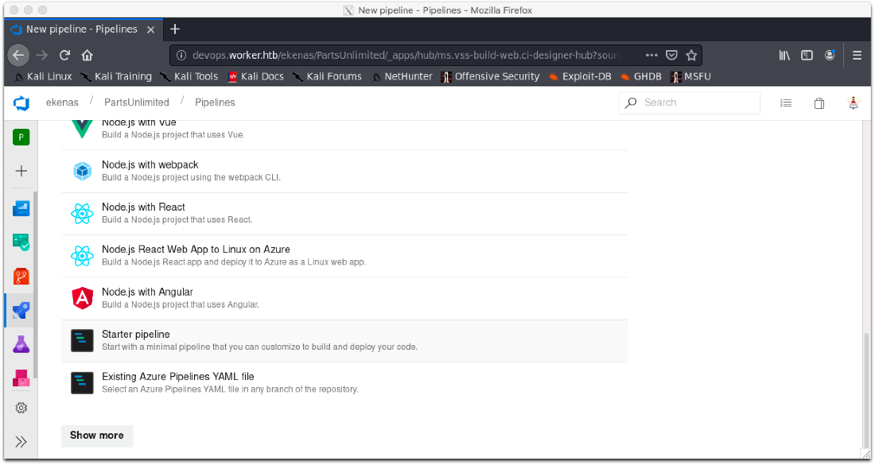The height and width of the screenshot is (465, 875).
Task: Open Firefox hamburger menu
Action: click(857, 55)
